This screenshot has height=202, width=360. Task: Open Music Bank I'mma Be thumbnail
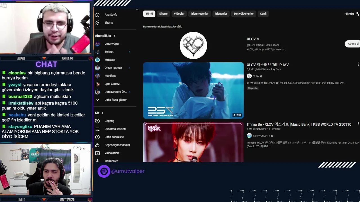click(x=193, y=142)
